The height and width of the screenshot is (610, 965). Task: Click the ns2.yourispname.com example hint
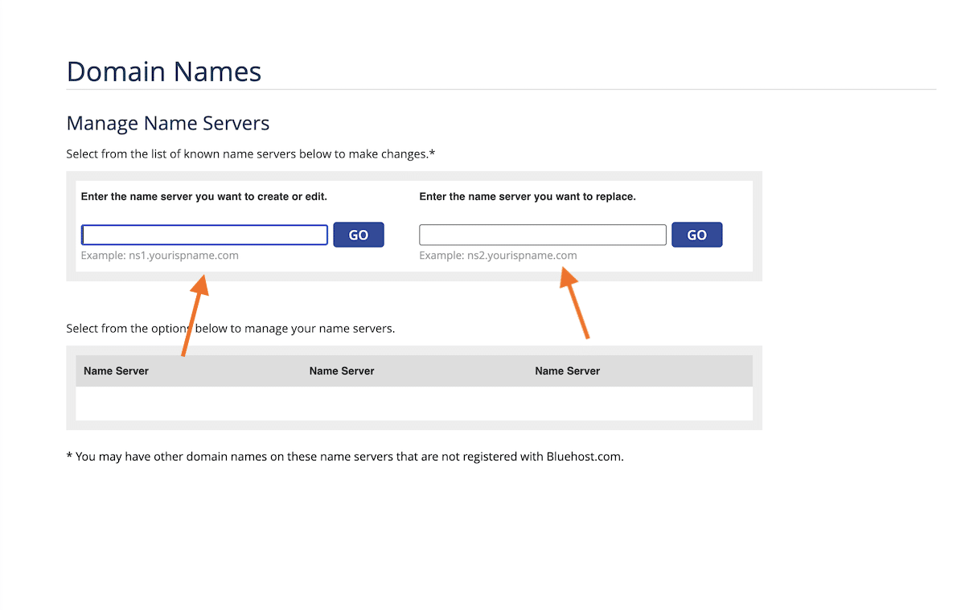[498, 256]
